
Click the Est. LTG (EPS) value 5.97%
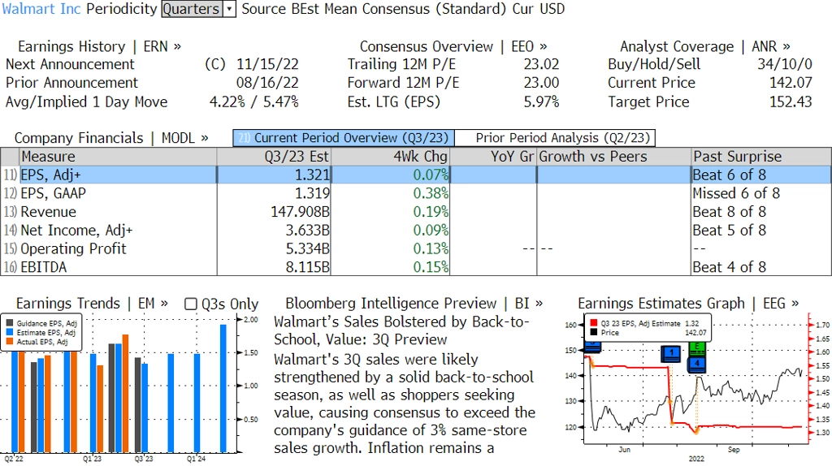pos(541,102)
